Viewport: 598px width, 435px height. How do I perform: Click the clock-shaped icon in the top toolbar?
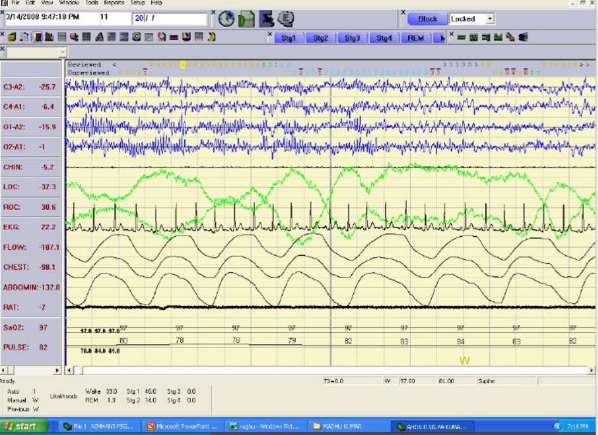click(226, 19)
